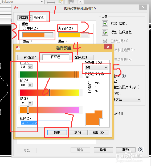Click the green value field showing 131
The width and height of the screenshot is (151, 166).
pyautogui.click(x=24, y=85)
